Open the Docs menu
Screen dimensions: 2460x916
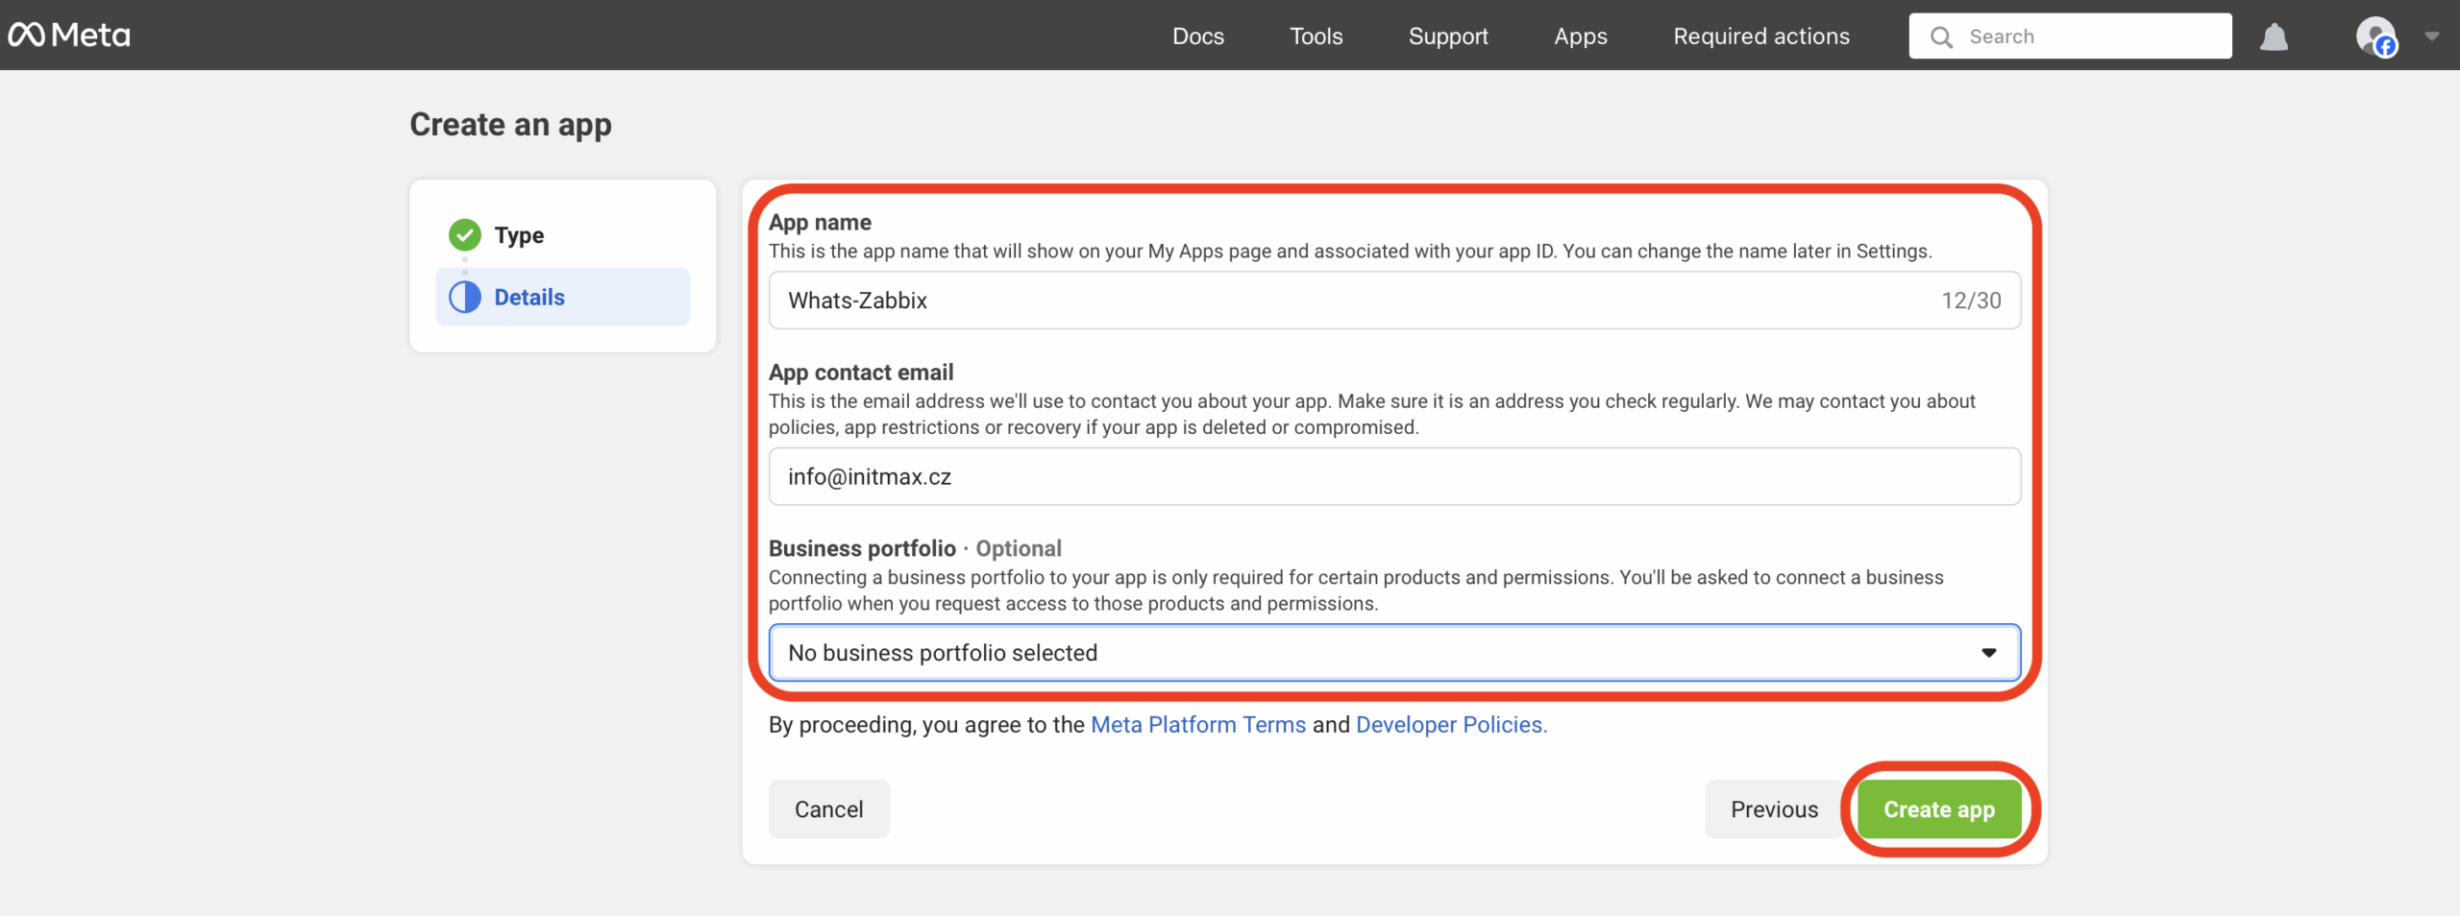click(1198, 36)
